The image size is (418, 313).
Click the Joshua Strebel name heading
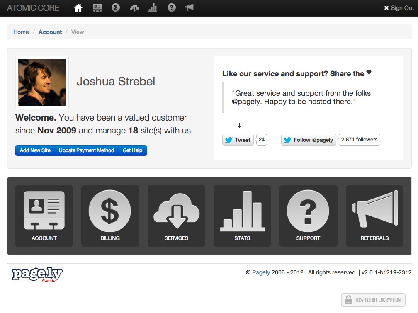pyautogui.click(x=116, y=81)
